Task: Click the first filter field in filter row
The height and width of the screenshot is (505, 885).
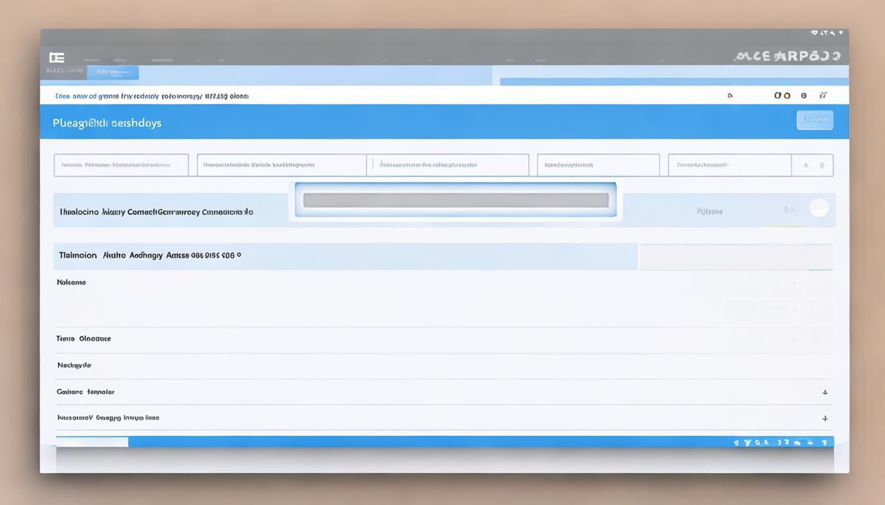Action: coord(121,165)
